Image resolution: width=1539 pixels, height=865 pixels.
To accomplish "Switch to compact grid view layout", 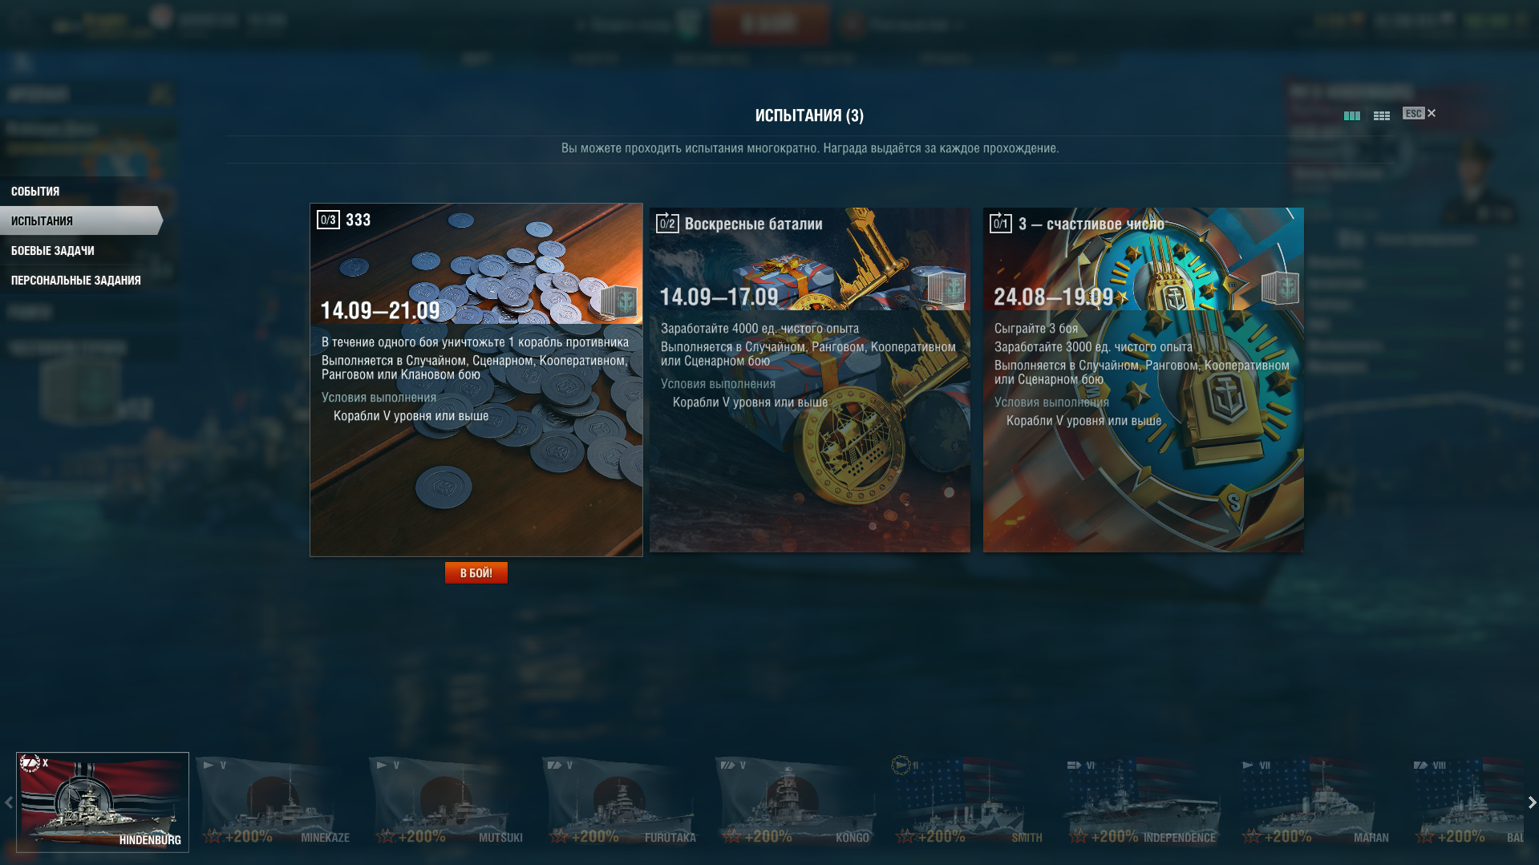I will 1381,115.
